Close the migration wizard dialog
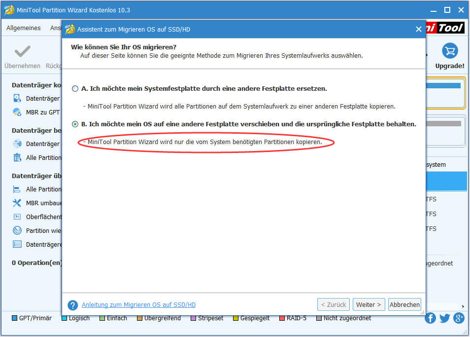 418,29
